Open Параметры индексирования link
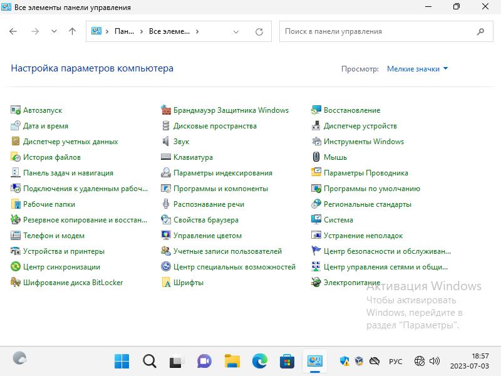 [x=223, y=173]
